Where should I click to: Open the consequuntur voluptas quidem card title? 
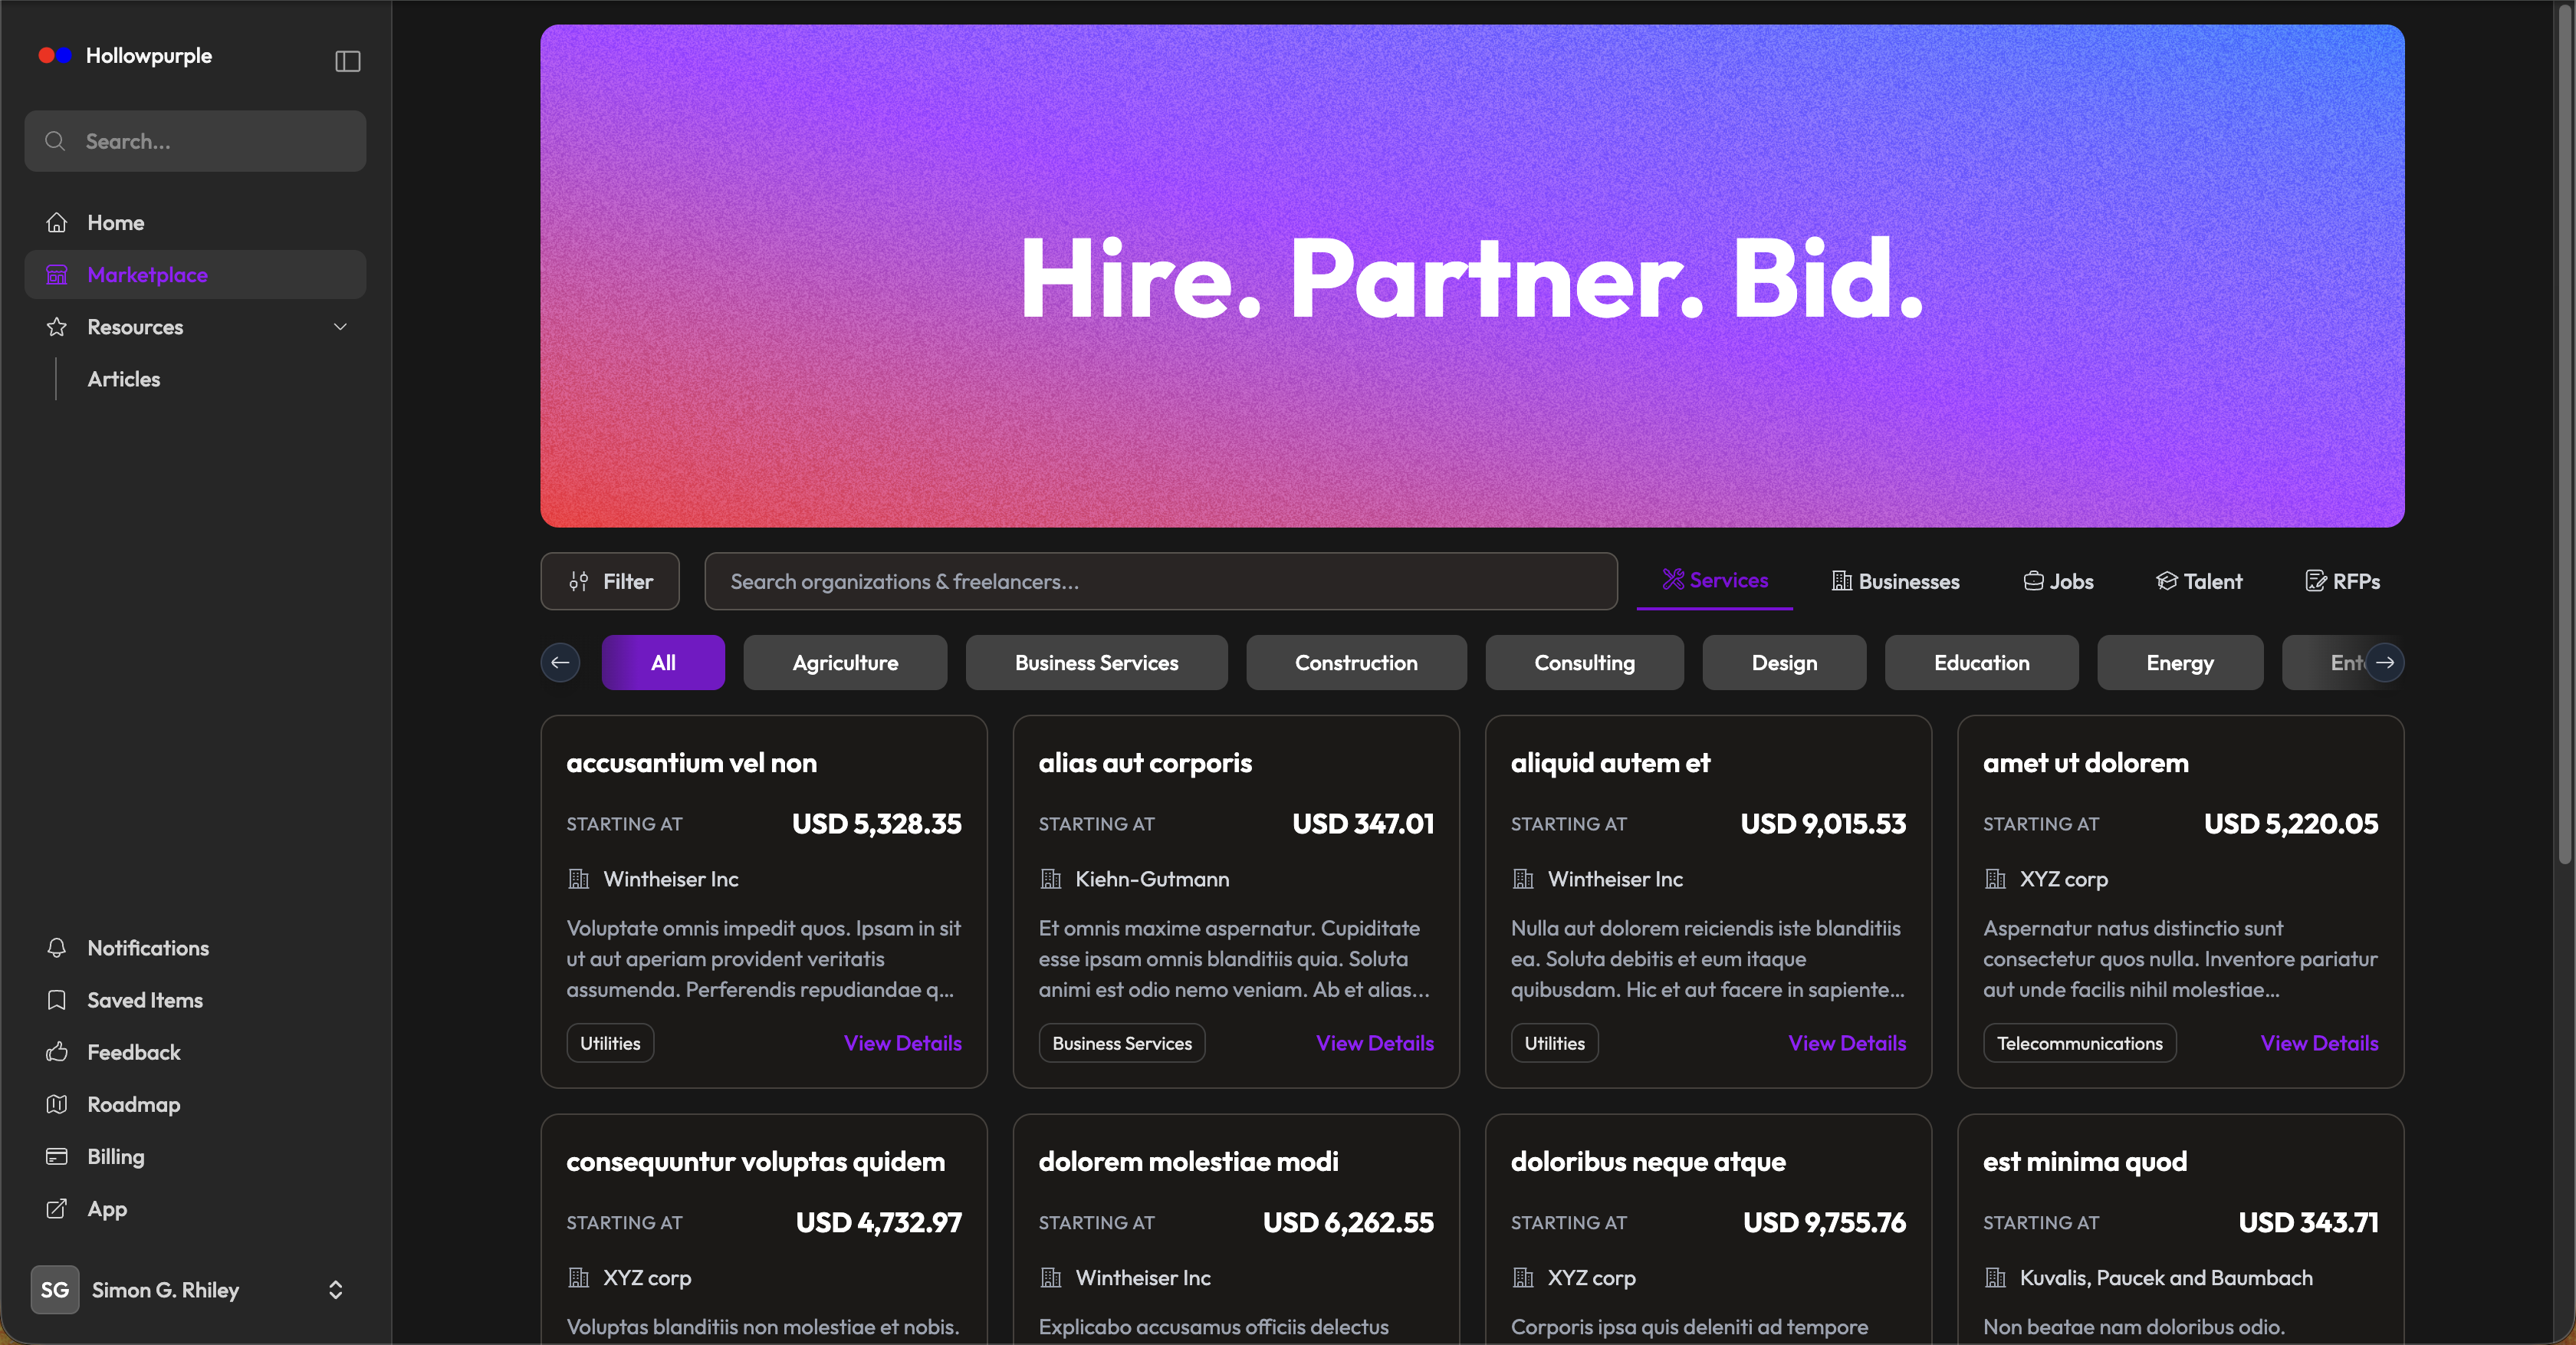coord(755,1162)
